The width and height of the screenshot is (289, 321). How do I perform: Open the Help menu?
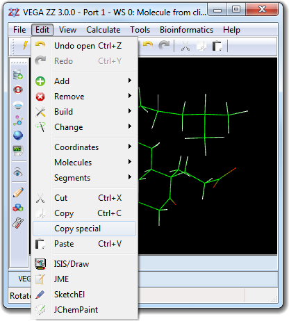pyautogui.click(x=231, y=30)
